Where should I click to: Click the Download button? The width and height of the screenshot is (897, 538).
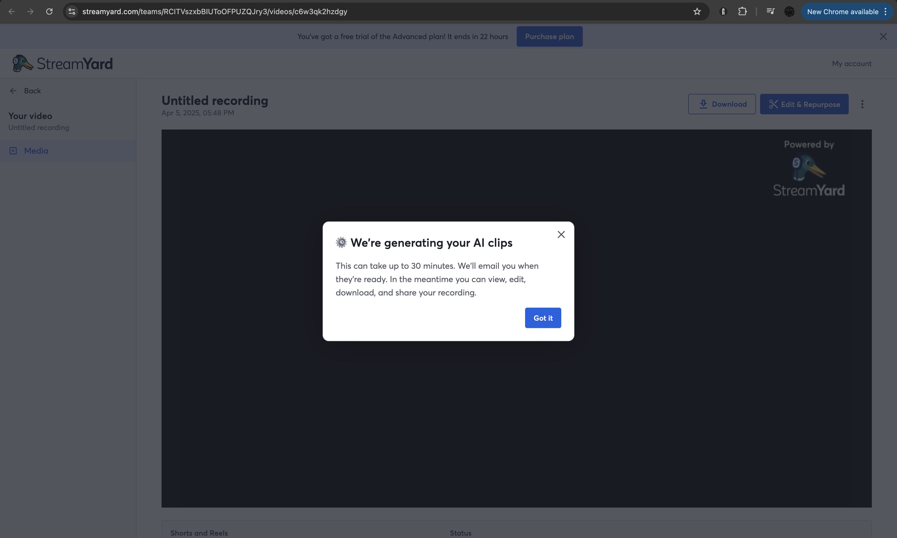[722, 104]
